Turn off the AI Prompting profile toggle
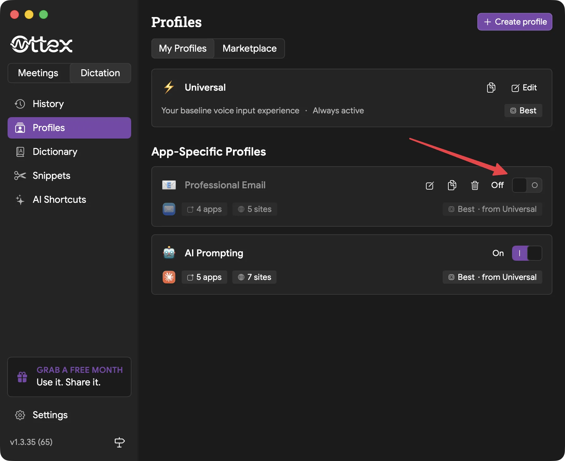The height and width of the screenshot is (461, 565). point(527,253)
